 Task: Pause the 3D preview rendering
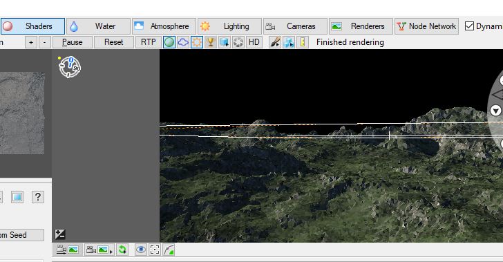coord(73,42)
